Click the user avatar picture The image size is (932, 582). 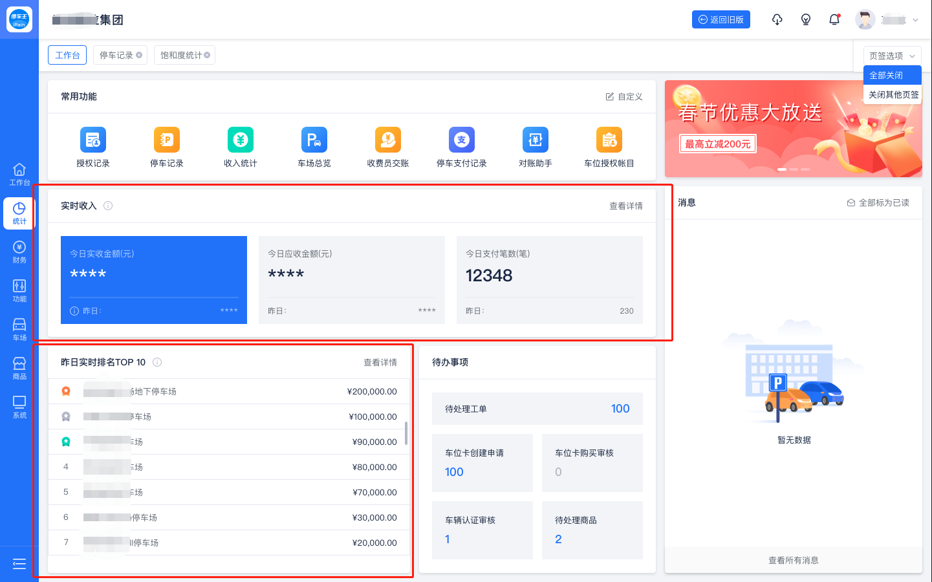pos(865,19)
